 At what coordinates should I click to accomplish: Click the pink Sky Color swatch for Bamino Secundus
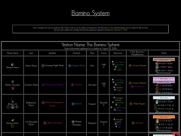164,79
